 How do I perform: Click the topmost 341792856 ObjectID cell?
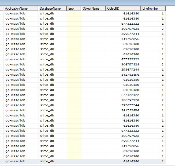click(x=130, y=39)
